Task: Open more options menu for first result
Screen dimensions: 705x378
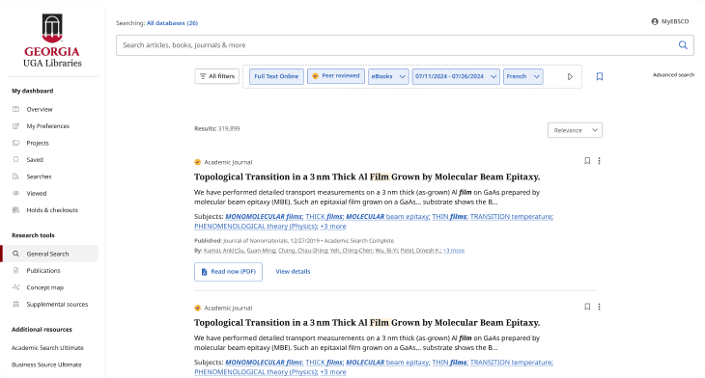Action: tap(599, 161)
